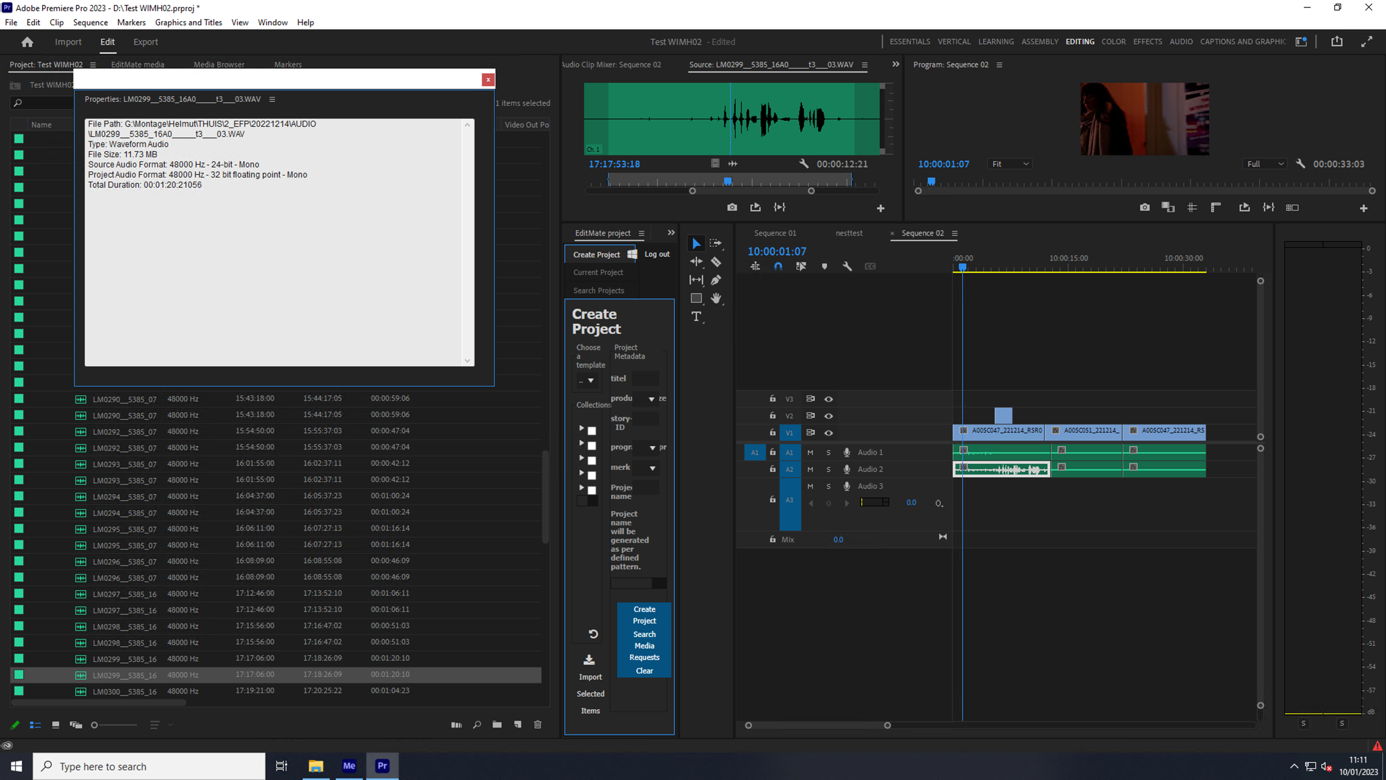Mute the Audio 1 track

(810, 452)
